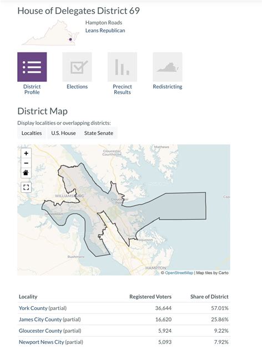Show Localties overlay on map

click(x=32, y=133)
